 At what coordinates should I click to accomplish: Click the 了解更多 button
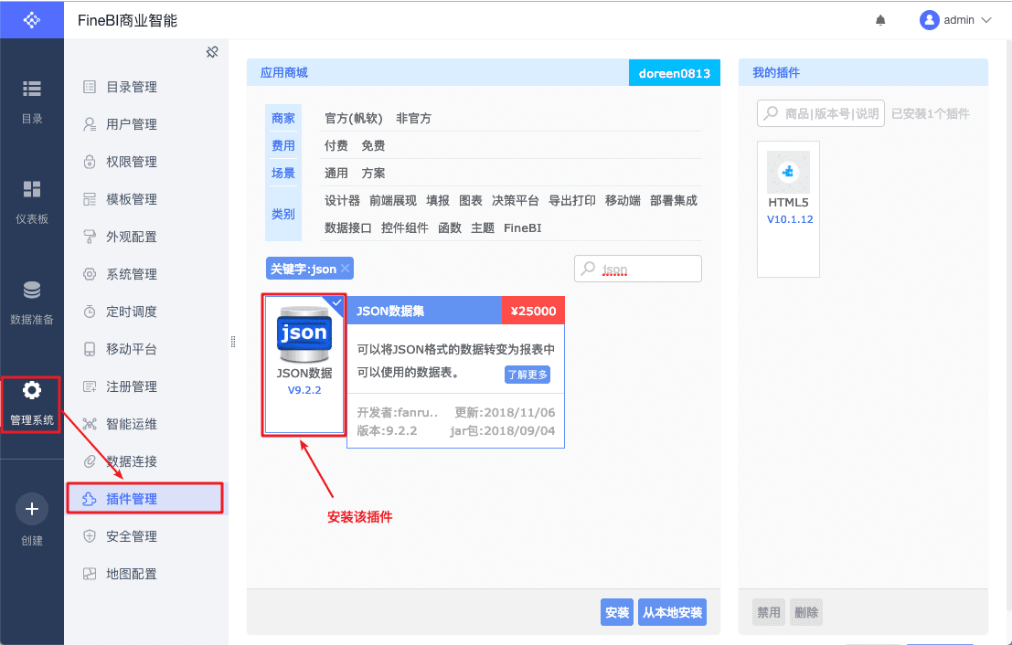click(527, 374)
